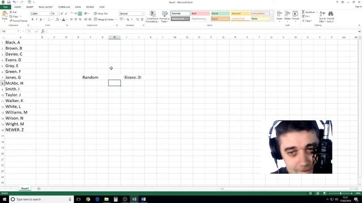Expand the Merge & Center dropdown arrow
The height and width of the screenshot is (203, 362).
point(116,20)
